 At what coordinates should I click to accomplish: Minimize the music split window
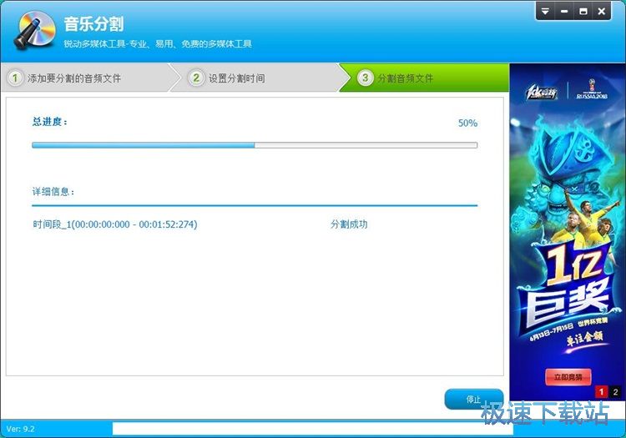tap(564, 12)
